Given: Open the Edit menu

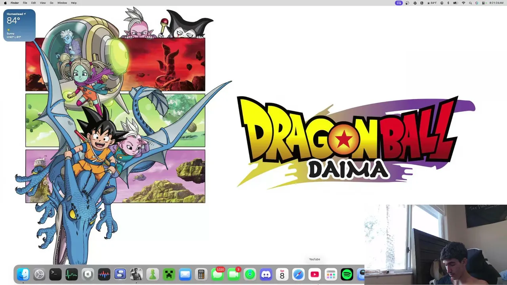Looking at the screenshot, I should pyautogui.click(x=34, y=3).
